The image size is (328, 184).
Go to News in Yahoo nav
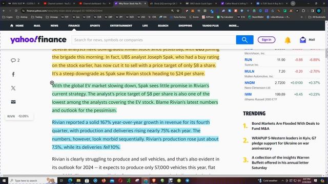click(54, 26)
